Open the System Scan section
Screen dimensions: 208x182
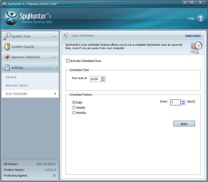(30, 36)
